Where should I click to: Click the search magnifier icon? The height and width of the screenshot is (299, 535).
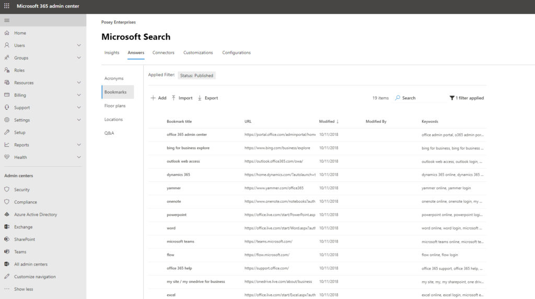tap(398, 98)
